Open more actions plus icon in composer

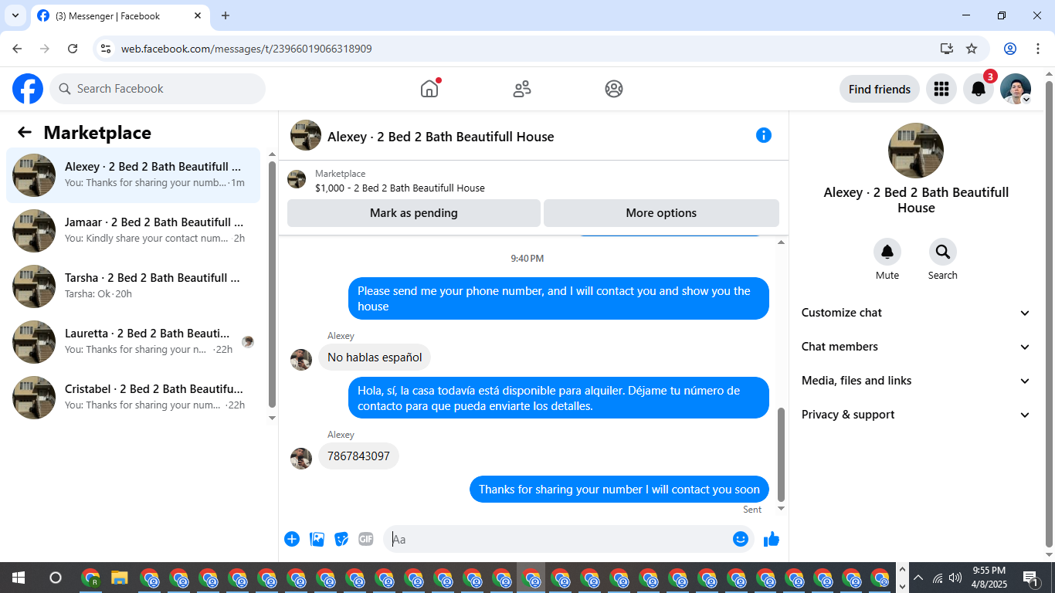click(292, 539)
